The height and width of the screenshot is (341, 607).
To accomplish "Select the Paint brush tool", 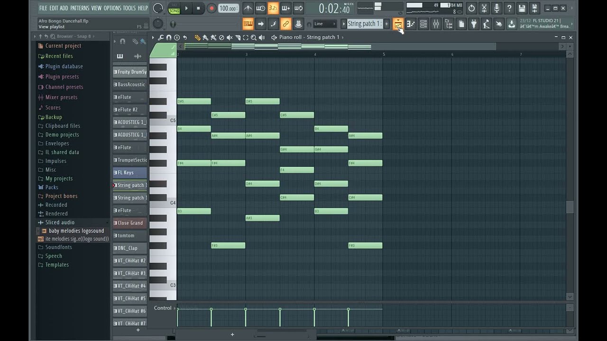I will [205, 37].
